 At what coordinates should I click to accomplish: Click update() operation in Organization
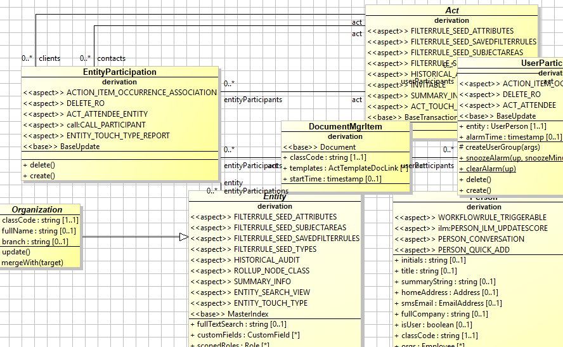pyautogui.click(x=17, y=251)
